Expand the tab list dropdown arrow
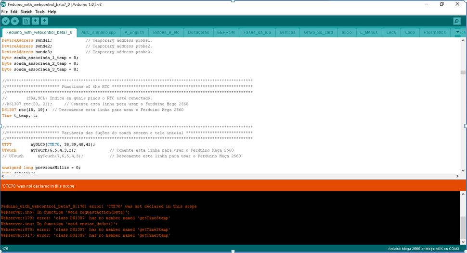The width and height of the screenshot is (467, 253). pyautogui.click(x=458, y=32)
